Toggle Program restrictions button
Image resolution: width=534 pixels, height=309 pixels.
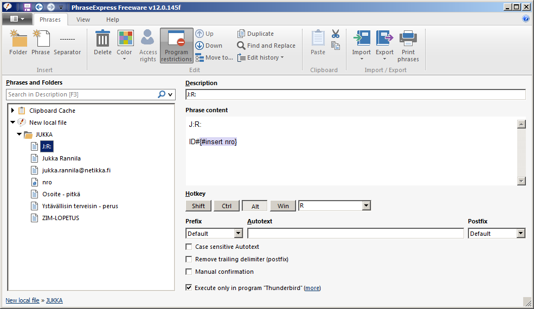click(176, 46)
